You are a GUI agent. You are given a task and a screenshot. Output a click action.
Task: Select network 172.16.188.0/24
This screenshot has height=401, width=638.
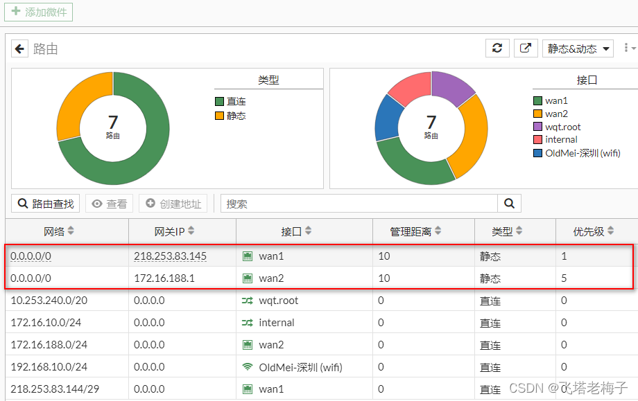(x=49, y=345)
